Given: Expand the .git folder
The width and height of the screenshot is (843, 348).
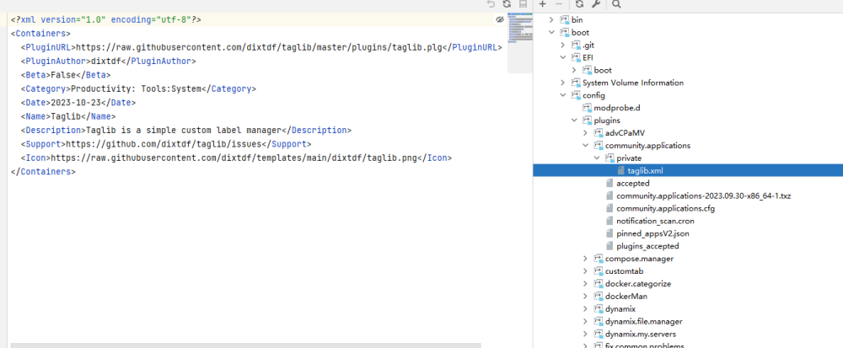Looking at the screenshot, I should 562,46.
